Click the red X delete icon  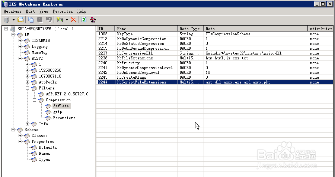pyautogui.click(x=73, y=20)
